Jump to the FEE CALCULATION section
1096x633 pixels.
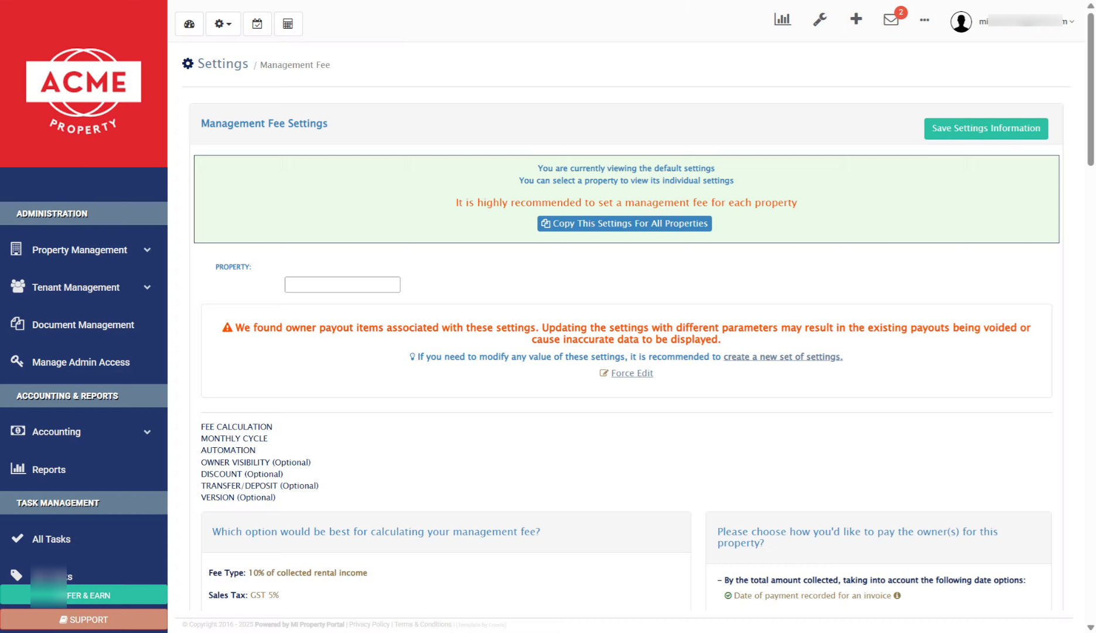click(x=237, y=427)
